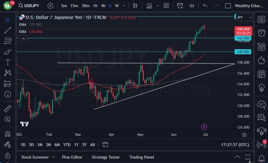The width and height of the screenshot is (268, 163).
Task: Switch timeframe to 4h
Action: [103, 6]
